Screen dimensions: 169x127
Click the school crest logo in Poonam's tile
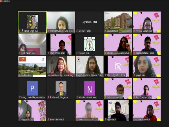(89, 44)
